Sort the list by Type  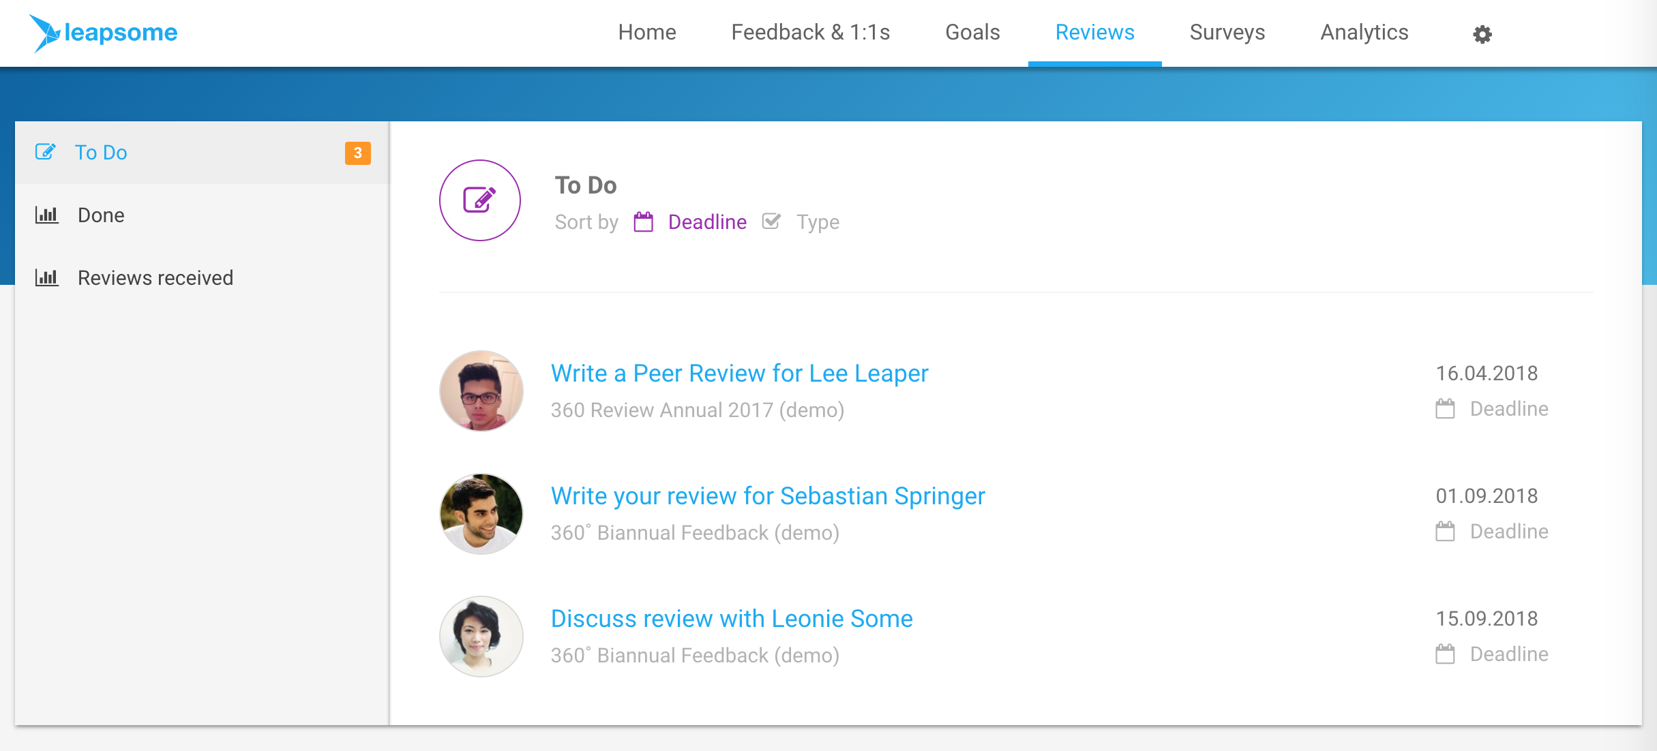click(x=818, y=222)
